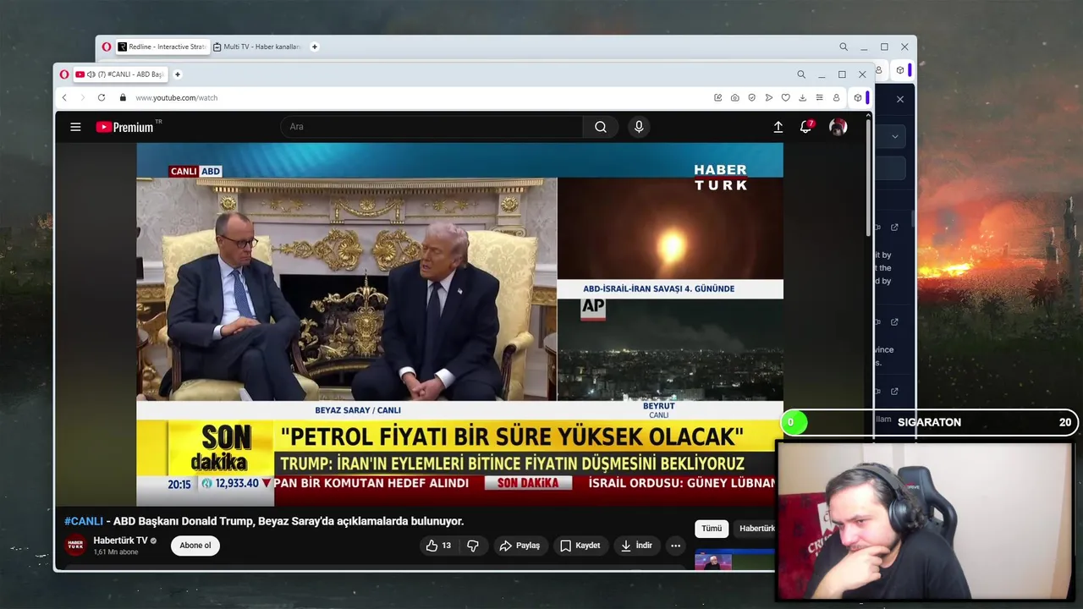Image resolution: width=1083 pixels, height=609 pixels.
Task: Open extensions cube icon in back window
Action: point(900,70)
